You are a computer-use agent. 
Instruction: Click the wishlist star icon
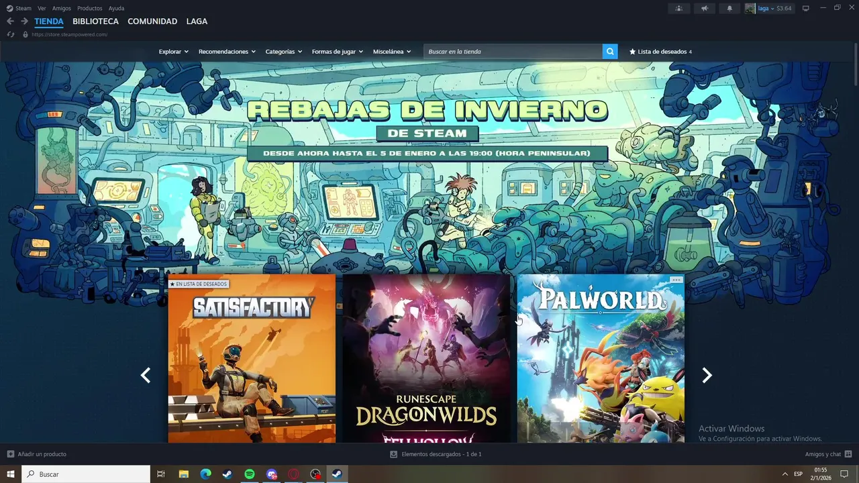click(x=632, y=52)
